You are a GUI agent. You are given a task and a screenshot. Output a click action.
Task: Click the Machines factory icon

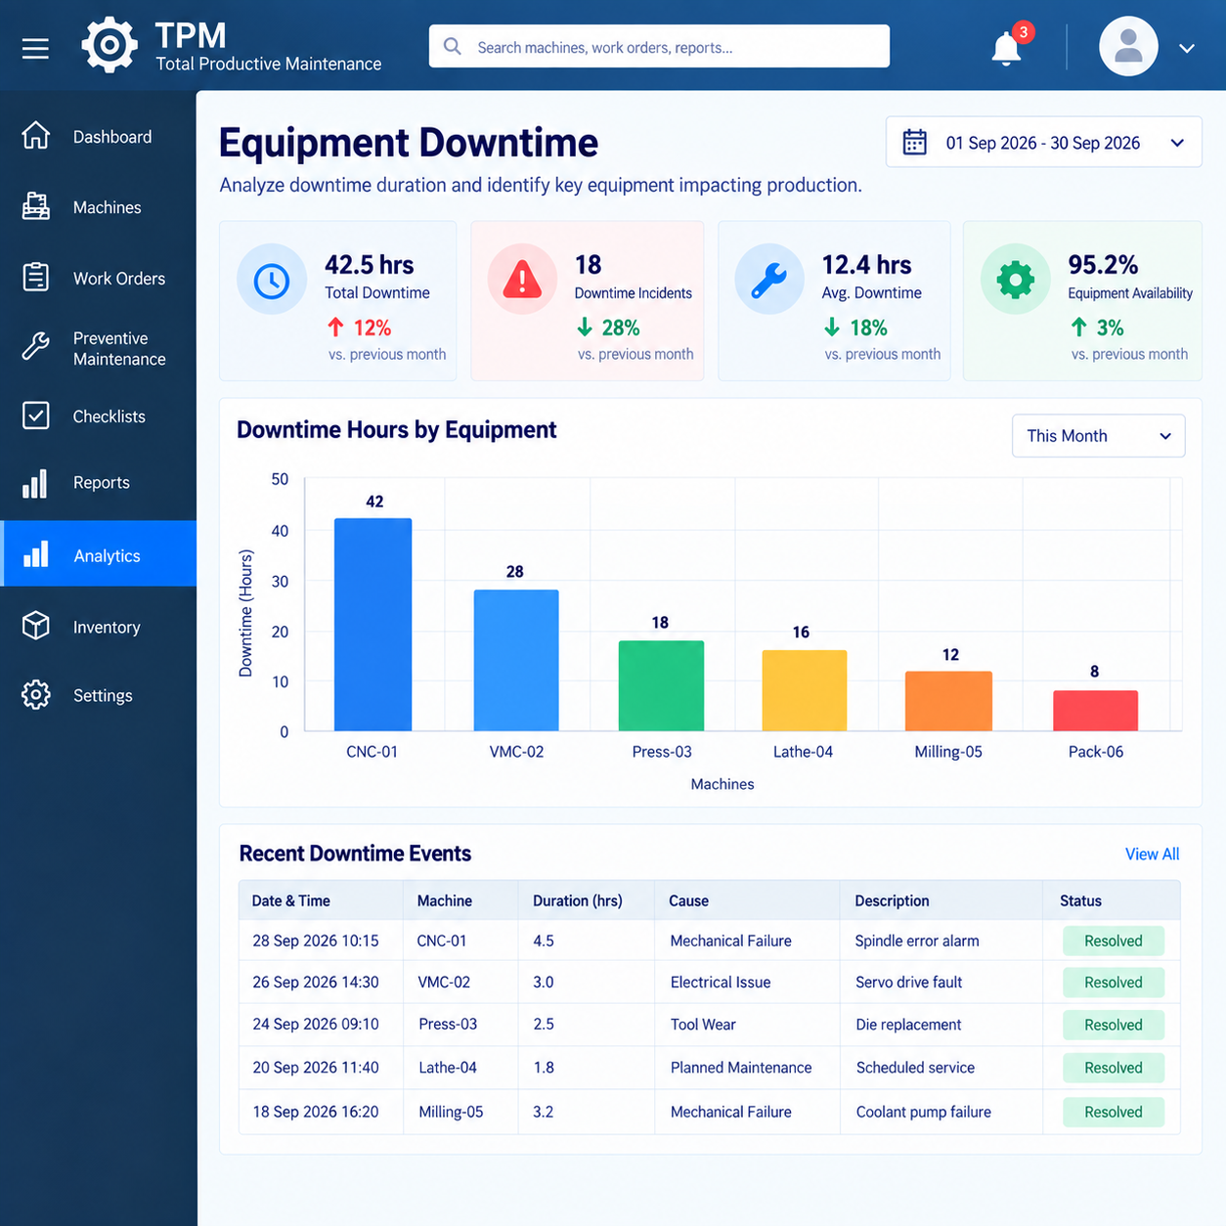coord(36,206)
